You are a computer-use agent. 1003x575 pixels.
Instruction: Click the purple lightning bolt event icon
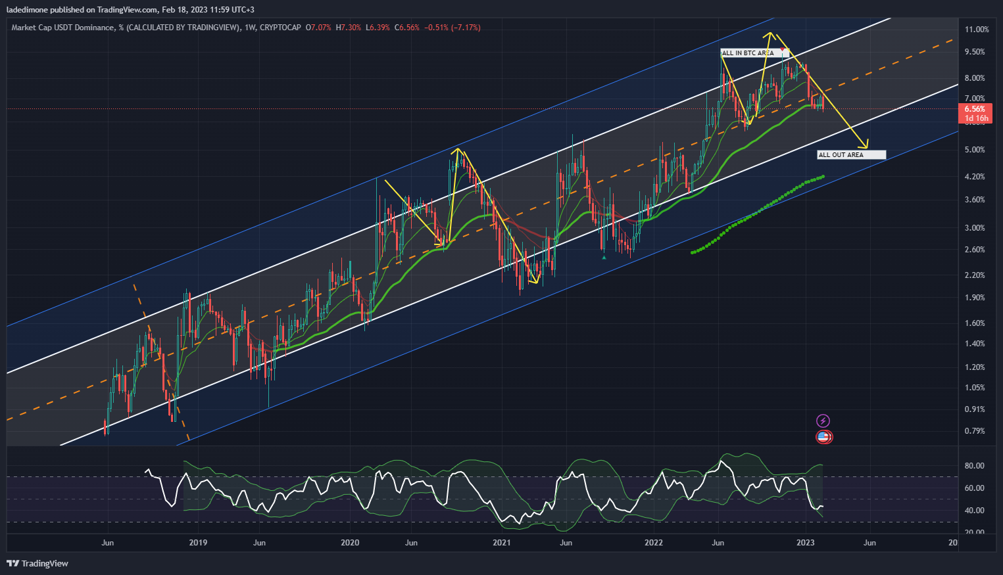point(823,421)
